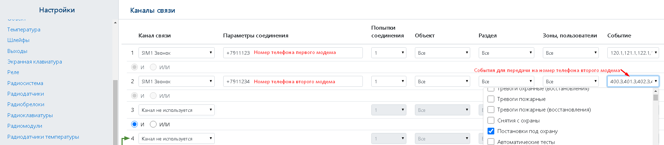Viewport: 664px width, 145px height.
Task: Check Тревоги пожарные event
Action: click(x=491, y=99)
